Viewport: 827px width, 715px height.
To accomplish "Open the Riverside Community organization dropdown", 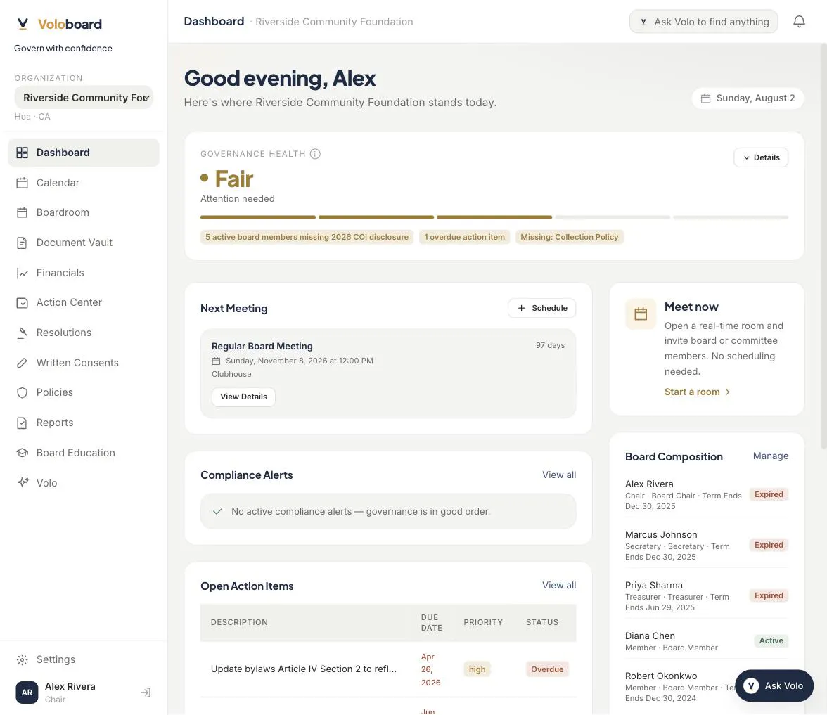I will 84,98.
